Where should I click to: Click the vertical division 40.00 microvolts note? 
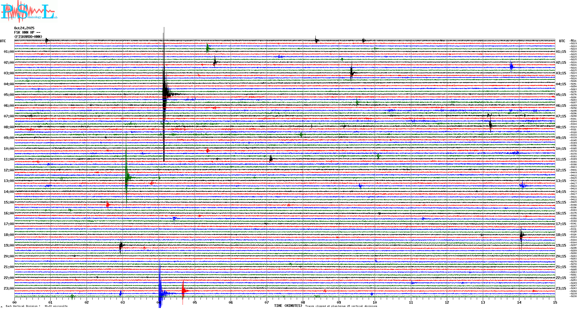pyautogui.click(x=37, y=306)
